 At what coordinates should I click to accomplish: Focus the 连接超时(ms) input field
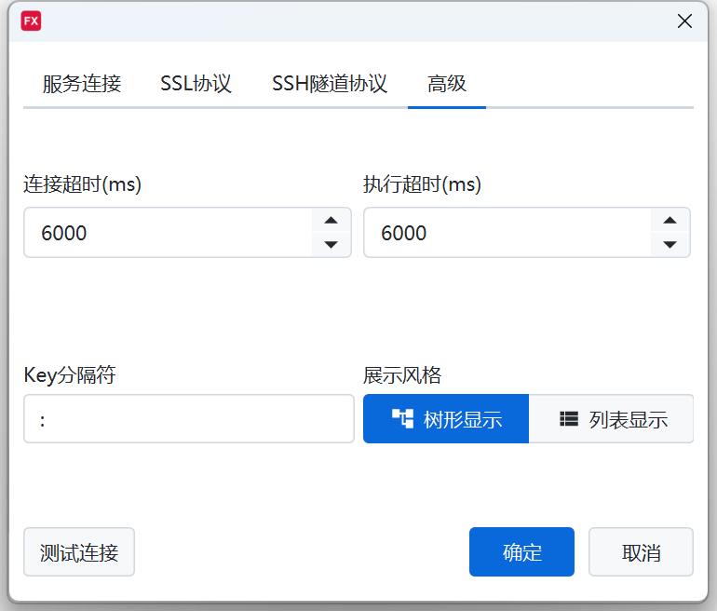[x=168, y=233]
